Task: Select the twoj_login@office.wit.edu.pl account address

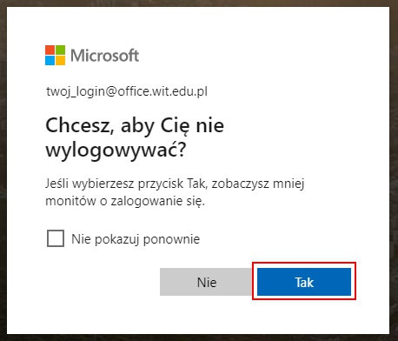Action: coord(127,91)
